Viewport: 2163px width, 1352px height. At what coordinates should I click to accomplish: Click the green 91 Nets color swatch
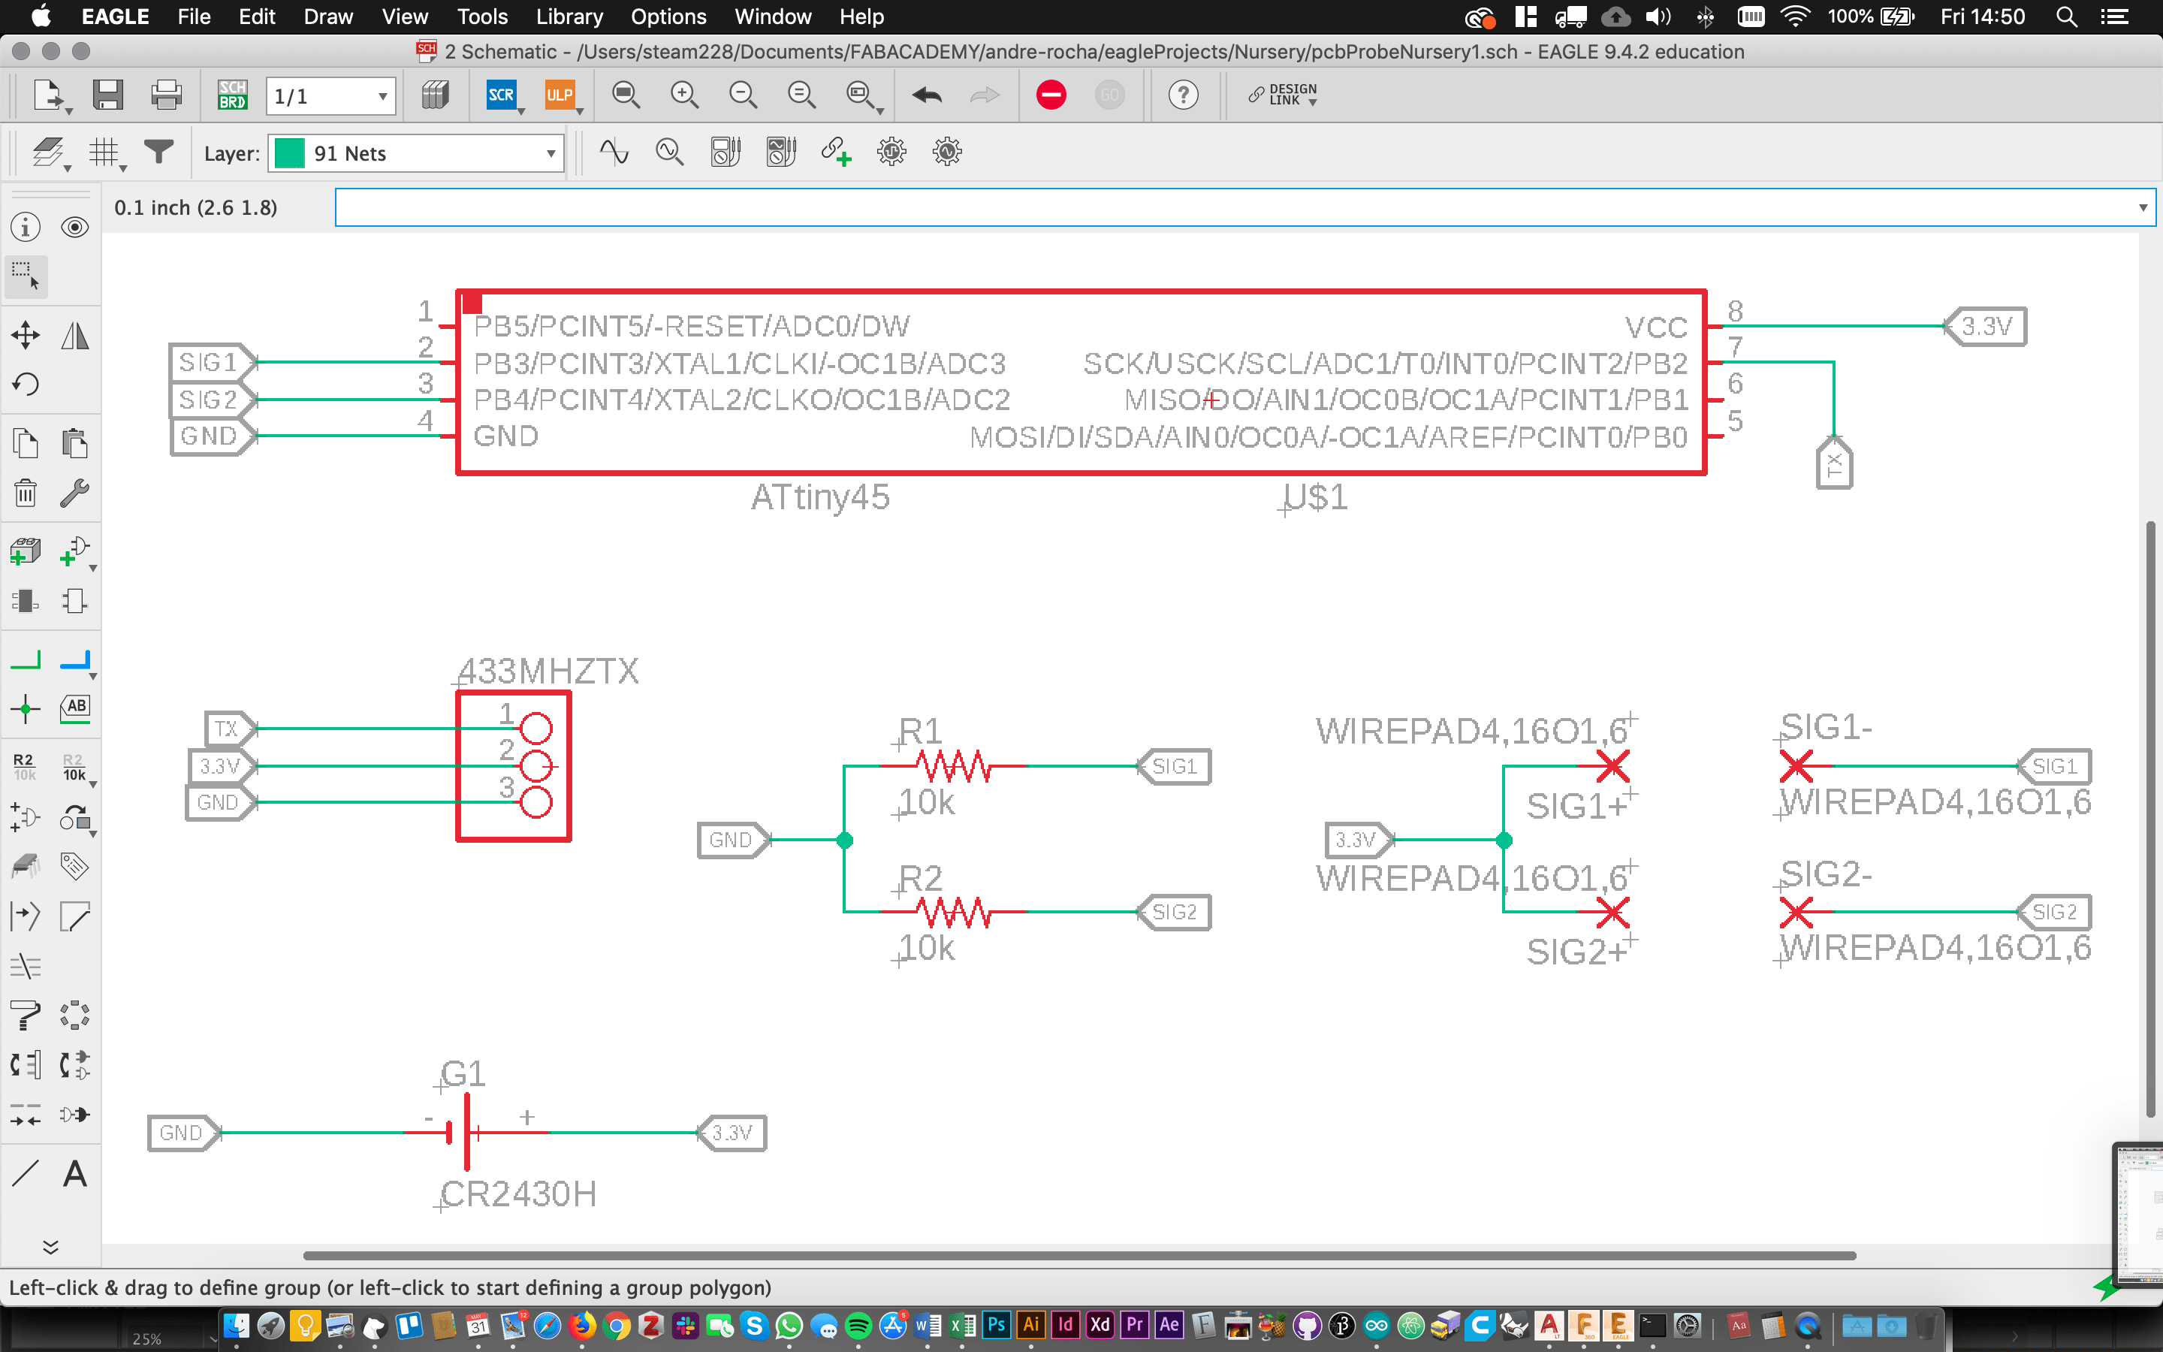point(290,153)
